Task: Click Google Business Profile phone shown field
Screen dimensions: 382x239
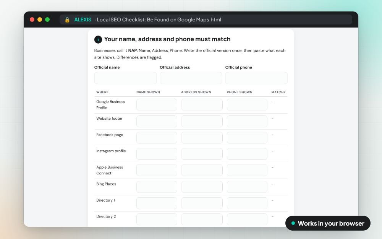Action: 247,105
